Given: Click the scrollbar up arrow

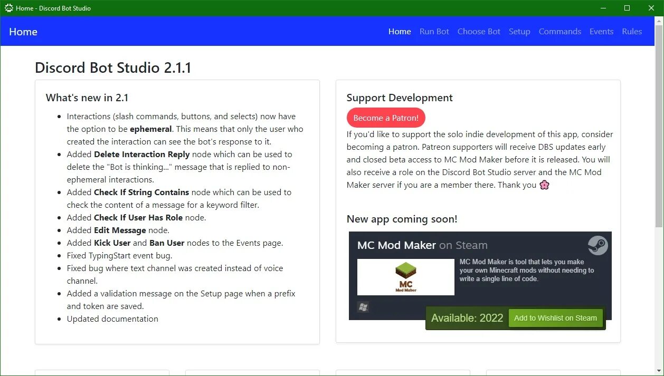Looking at the screenshot, I should 659,21.
